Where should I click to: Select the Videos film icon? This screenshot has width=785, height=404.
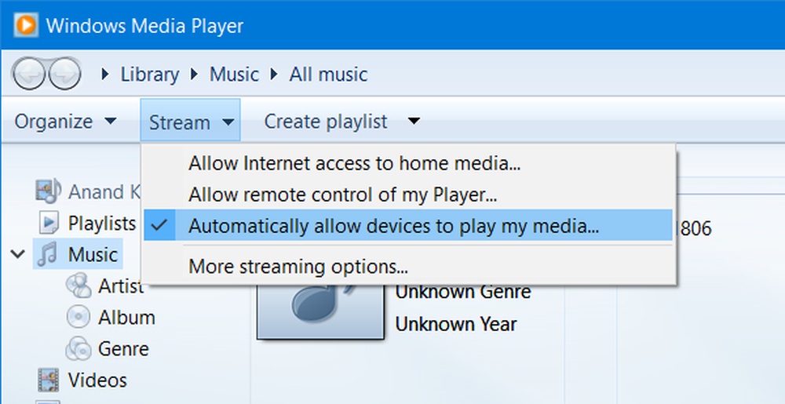[x=49, y=380]
